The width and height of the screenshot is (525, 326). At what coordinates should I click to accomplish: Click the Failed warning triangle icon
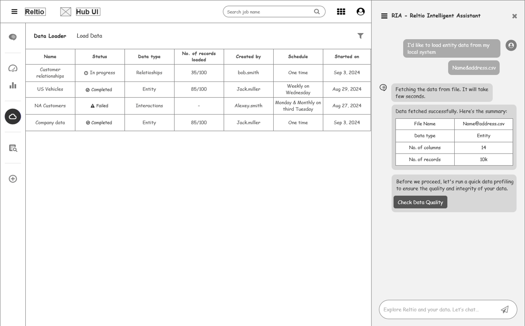[x=93, y=106]
